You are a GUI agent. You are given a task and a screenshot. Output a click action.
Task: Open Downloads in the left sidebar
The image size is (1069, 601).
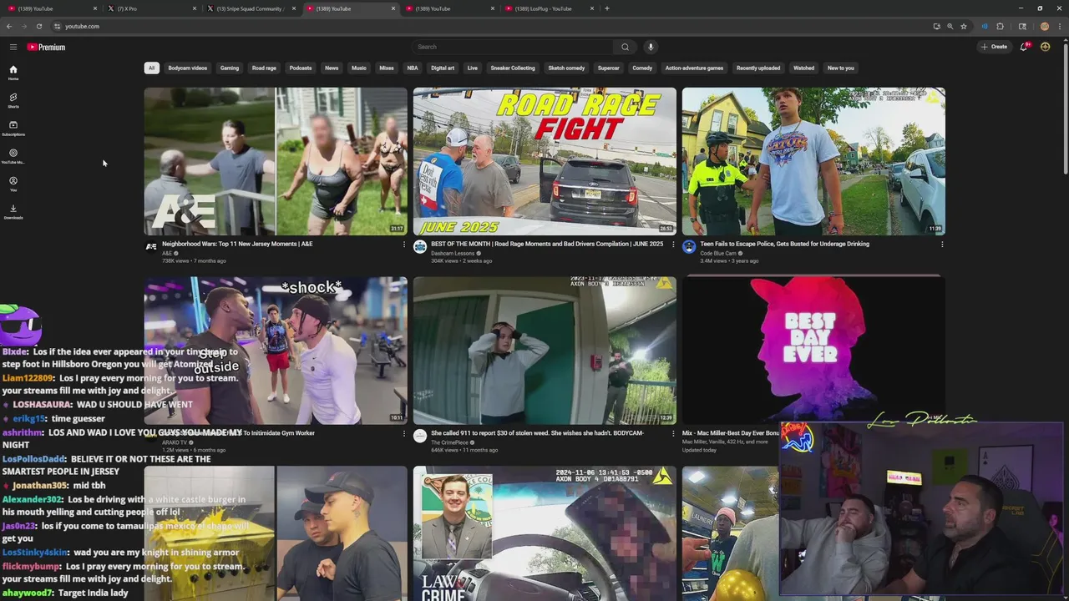coord(13,211)
